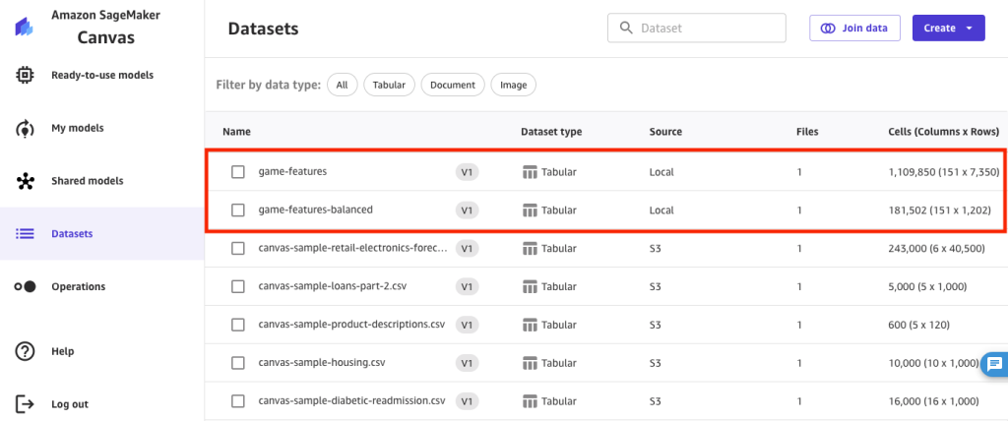1008x421 pixels.
Task: Open version V1 tag for game-features
Action: (x=468, y=172)
